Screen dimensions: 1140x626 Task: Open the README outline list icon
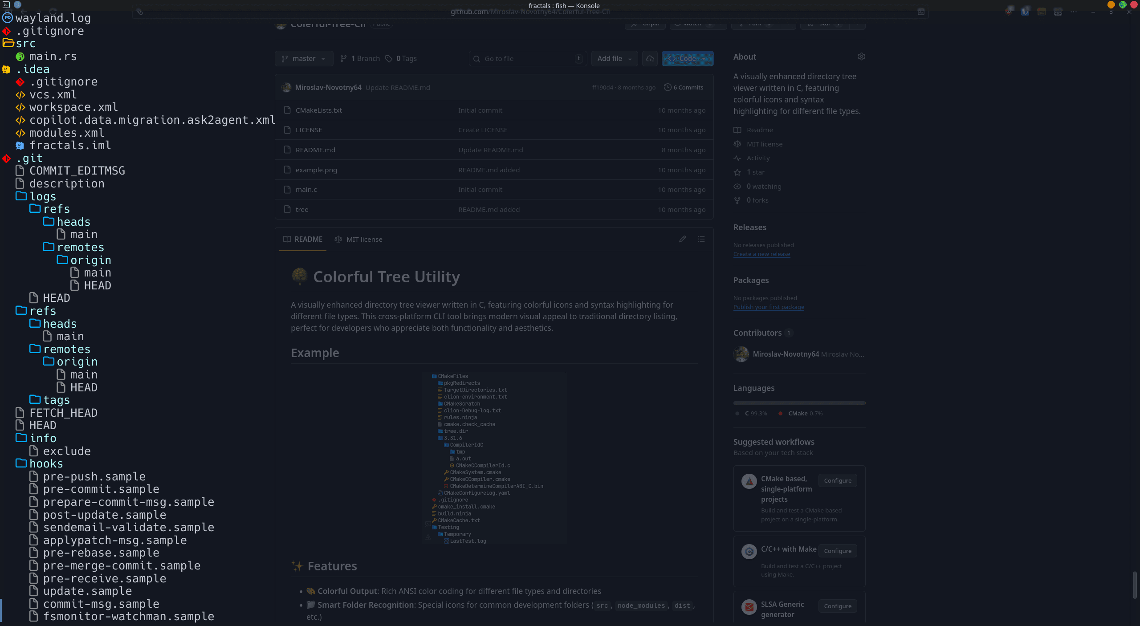click(700, 239)
